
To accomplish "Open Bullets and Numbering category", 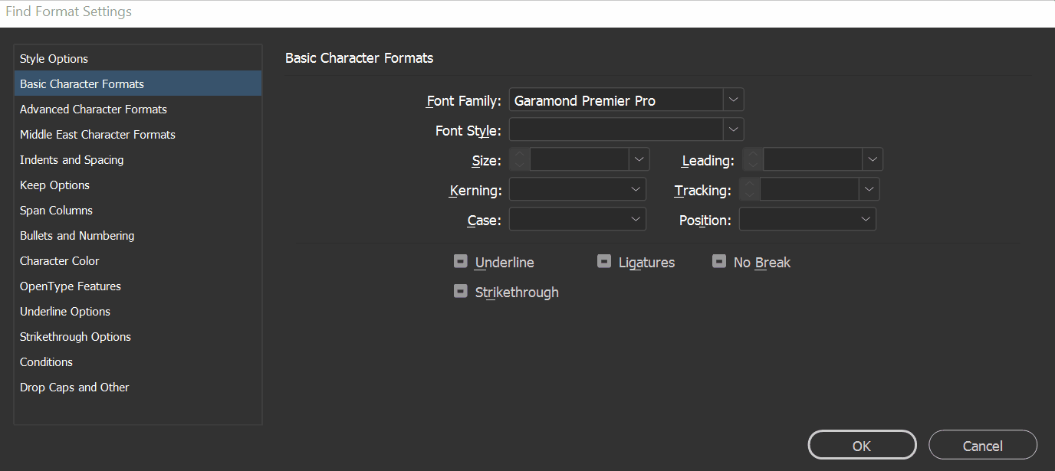I will click(x=138, y=235).
